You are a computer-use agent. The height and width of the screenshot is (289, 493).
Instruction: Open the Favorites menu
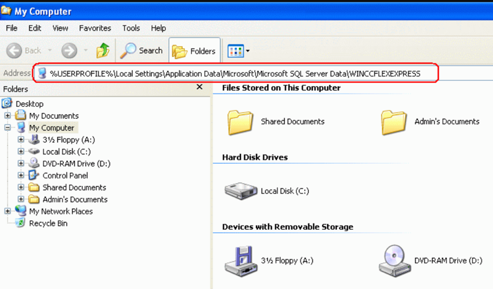pyautogui.click(x=95, y=28)
